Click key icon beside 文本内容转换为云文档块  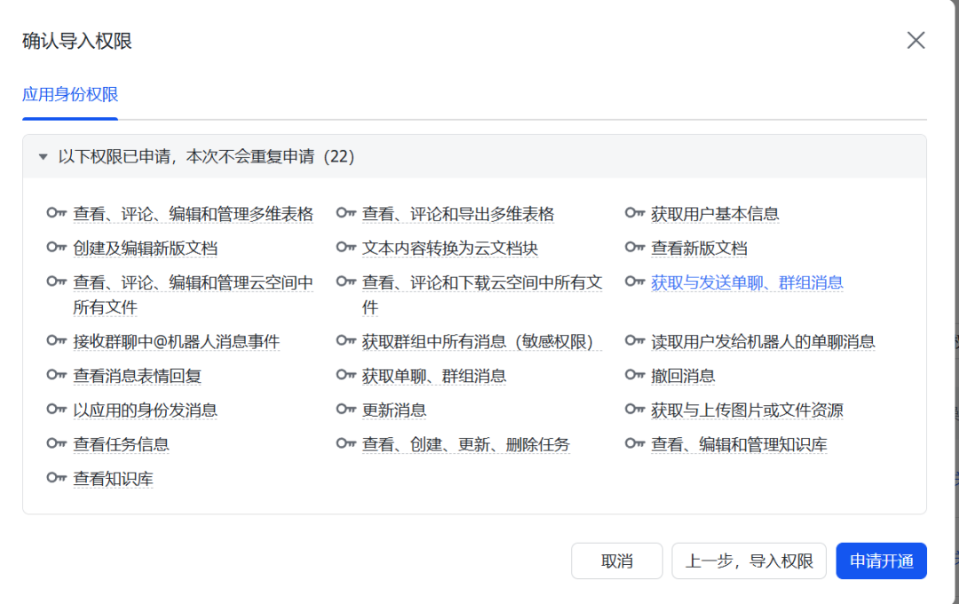point(345,247)
